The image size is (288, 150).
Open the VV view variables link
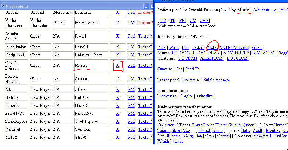pyautogui.click(x=163, y=20)
